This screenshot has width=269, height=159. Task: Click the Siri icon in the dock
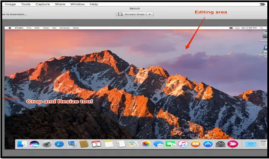(34, 144)
